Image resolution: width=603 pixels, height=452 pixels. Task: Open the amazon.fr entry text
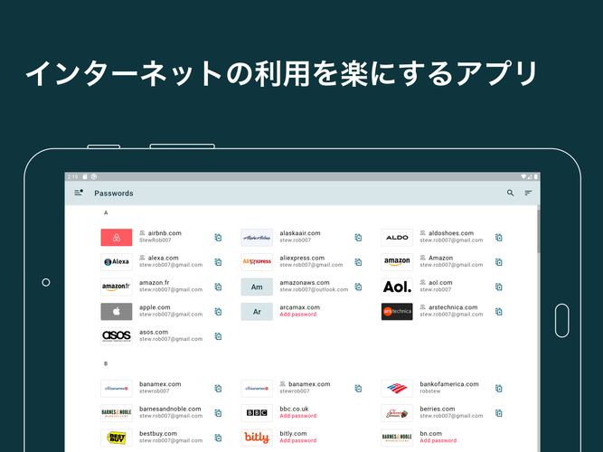point(171,286)
